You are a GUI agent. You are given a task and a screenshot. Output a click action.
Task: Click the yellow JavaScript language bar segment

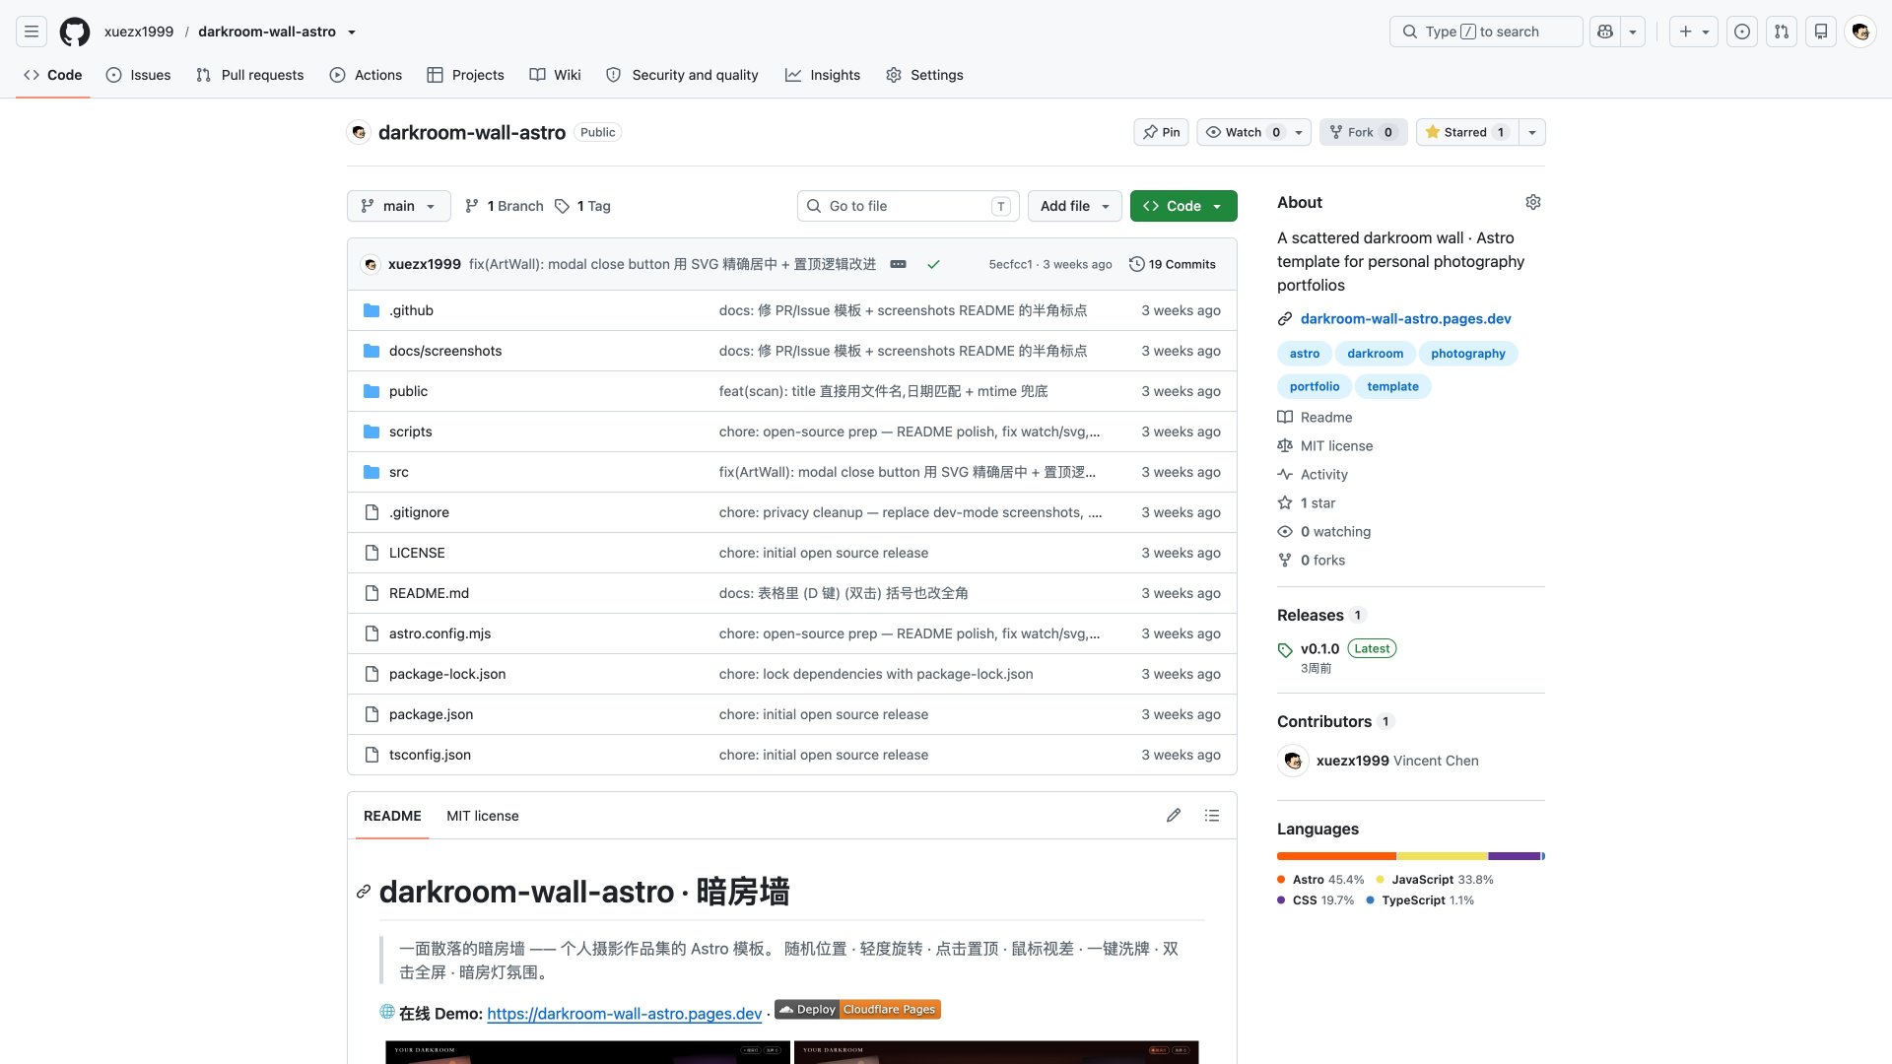[x=1443, y=856]
